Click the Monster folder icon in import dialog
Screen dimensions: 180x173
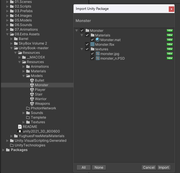pyautogui.click(x=87, y=30)
